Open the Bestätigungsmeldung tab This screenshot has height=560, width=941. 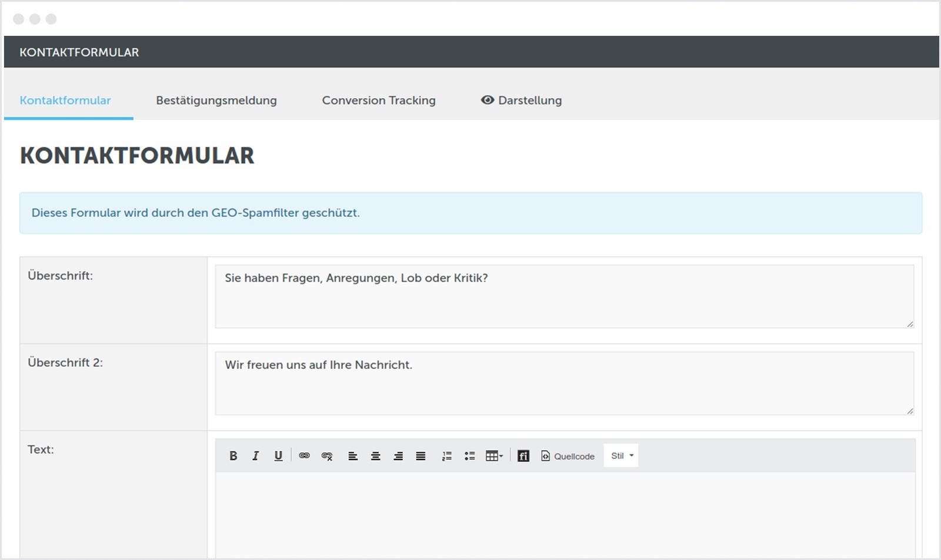(x=216, y=100)
